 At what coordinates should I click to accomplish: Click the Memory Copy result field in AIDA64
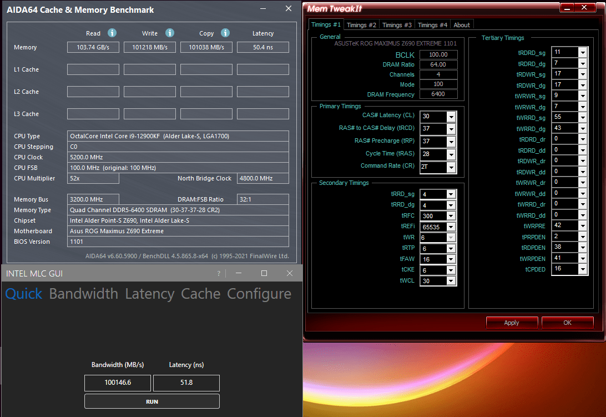[x=206, y=47]
